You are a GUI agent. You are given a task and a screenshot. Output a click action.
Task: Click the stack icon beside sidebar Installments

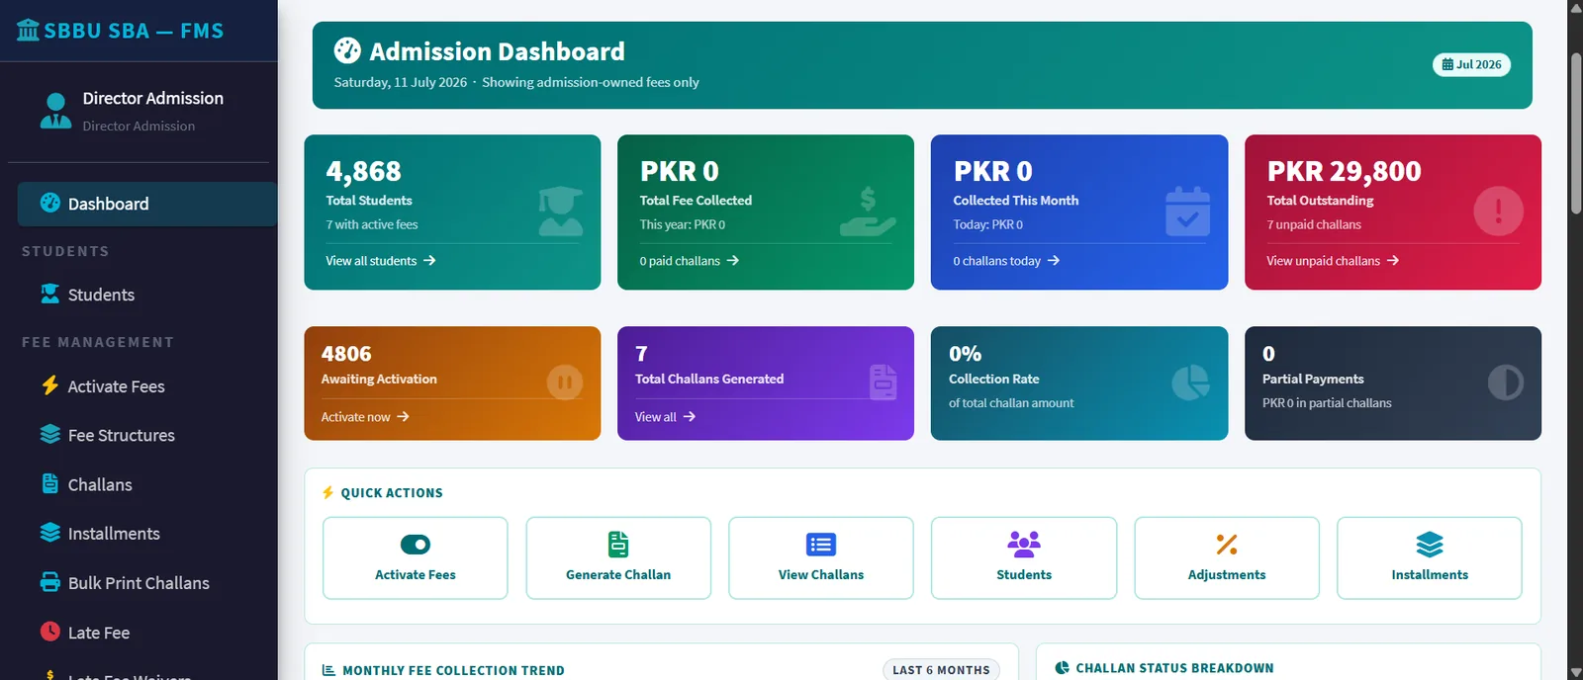click(x=50, y=532)
